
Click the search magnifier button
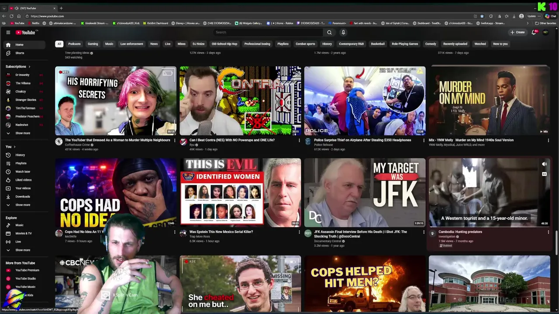point(329,32)
